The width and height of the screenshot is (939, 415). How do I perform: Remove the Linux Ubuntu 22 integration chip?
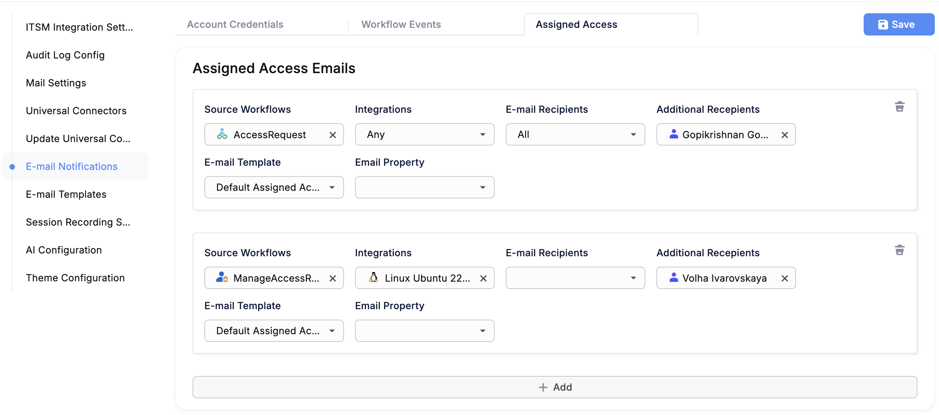[x=484, y=278]
